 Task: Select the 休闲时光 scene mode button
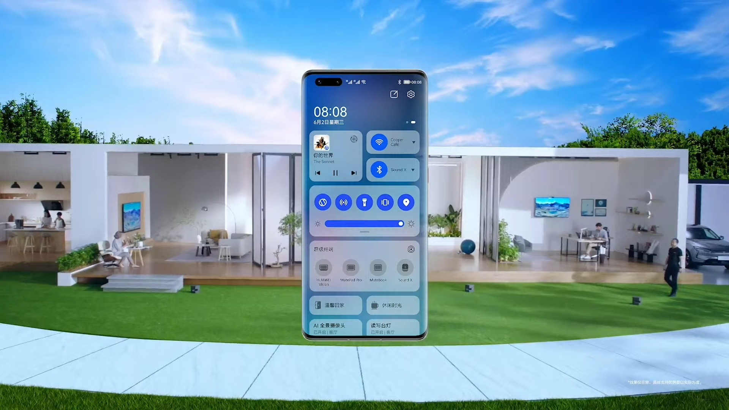(x=393, y=305)
